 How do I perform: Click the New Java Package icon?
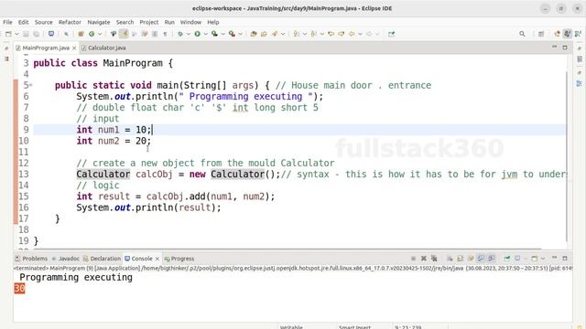(81, 34)
